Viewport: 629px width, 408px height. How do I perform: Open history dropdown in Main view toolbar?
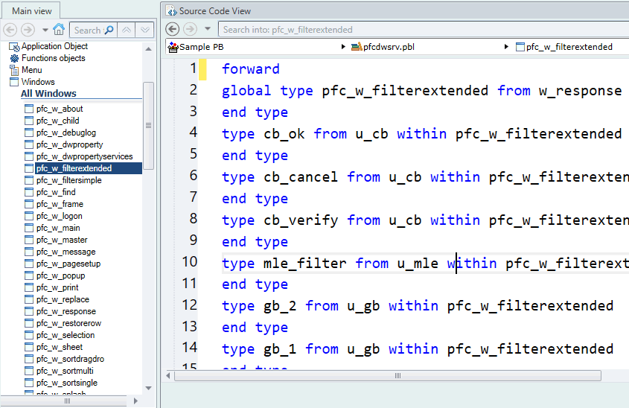point(45,30)
